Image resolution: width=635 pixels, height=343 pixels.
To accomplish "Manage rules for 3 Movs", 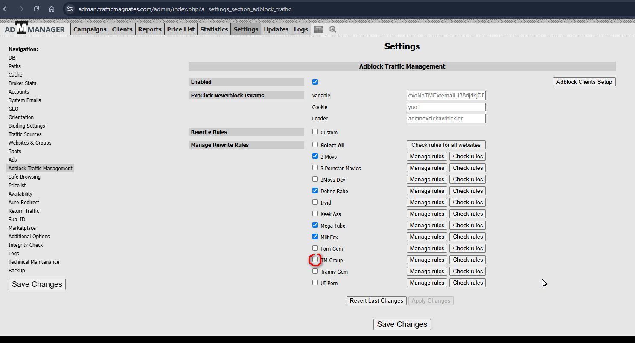I will (x=427, y=156).
